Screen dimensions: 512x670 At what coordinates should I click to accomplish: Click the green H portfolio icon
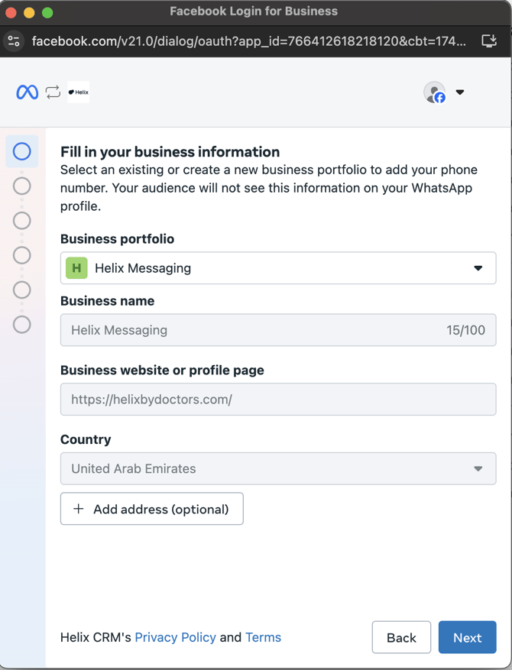pyautogui.click(x=76, y=268)
